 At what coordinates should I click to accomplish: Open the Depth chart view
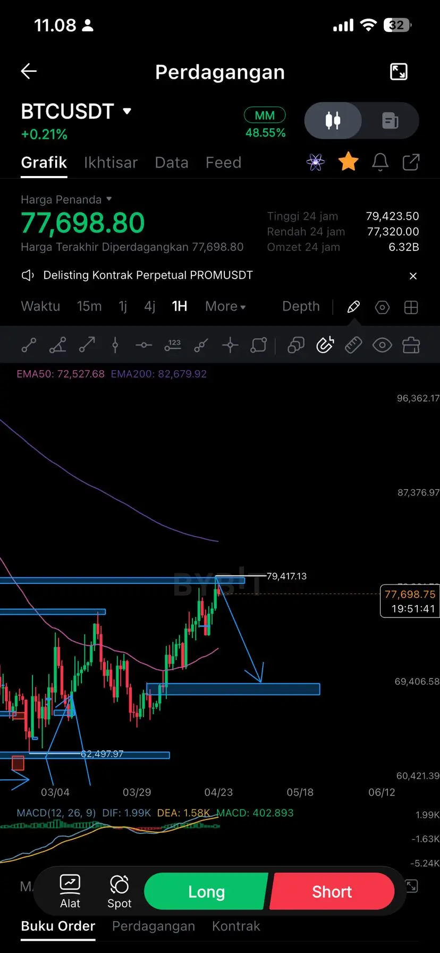pos(301,306)
